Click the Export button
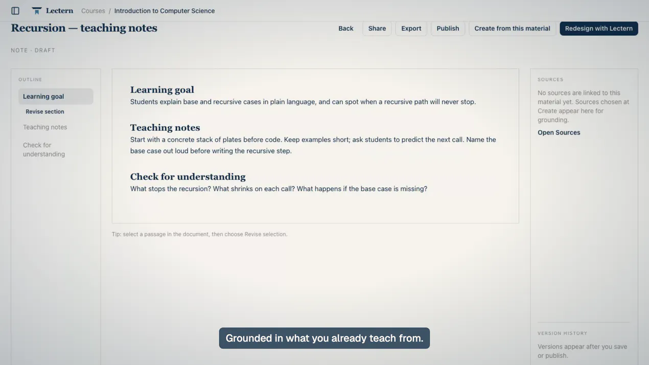Image resolution: width=649 pixels, height=365 pixels. click(411, 29)
